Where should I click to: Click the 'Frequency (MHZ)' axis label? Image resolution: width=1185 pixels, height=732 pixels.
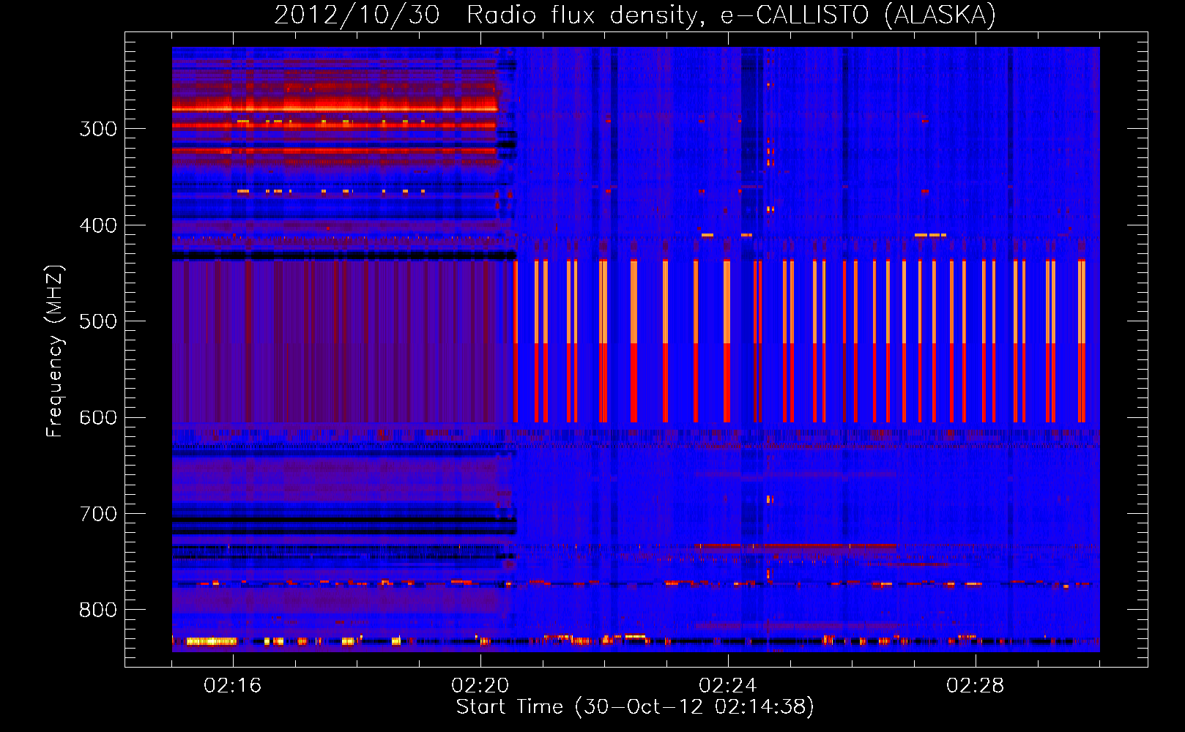55,351
